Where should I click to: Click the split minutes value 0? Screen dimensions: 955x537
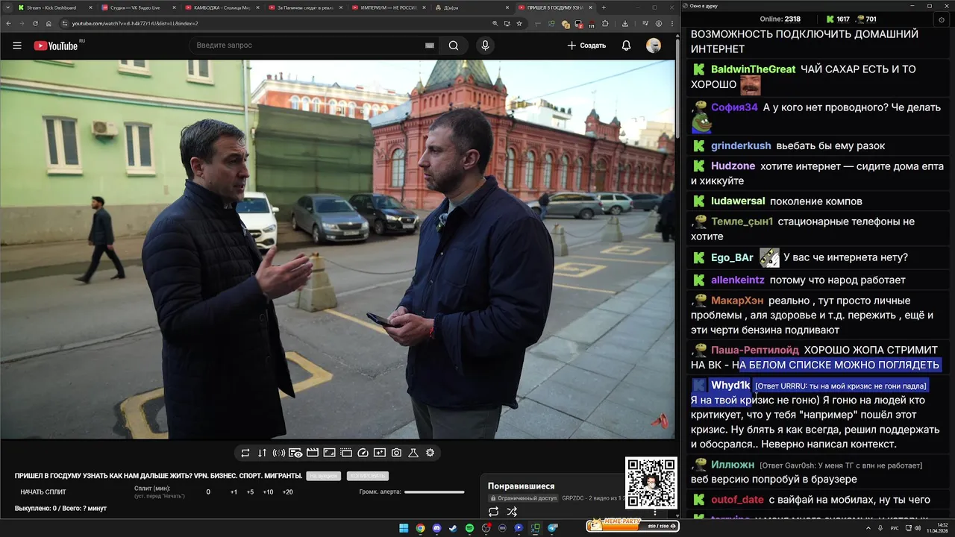[x=208, y=492]
